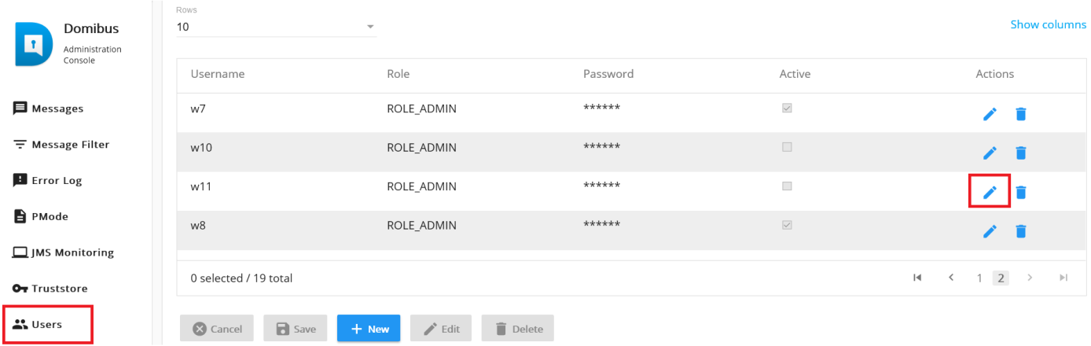Edit user w10 with pencil icon
Viewport: 1091px width, 346px height.
pos(990,153)
